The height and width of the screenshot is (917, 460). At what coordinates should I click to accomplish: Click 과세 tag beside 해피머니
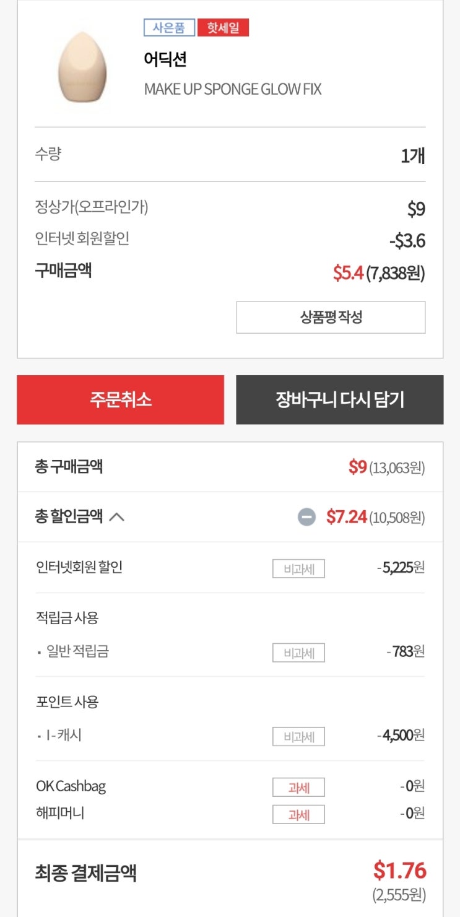tap(298, 815)
